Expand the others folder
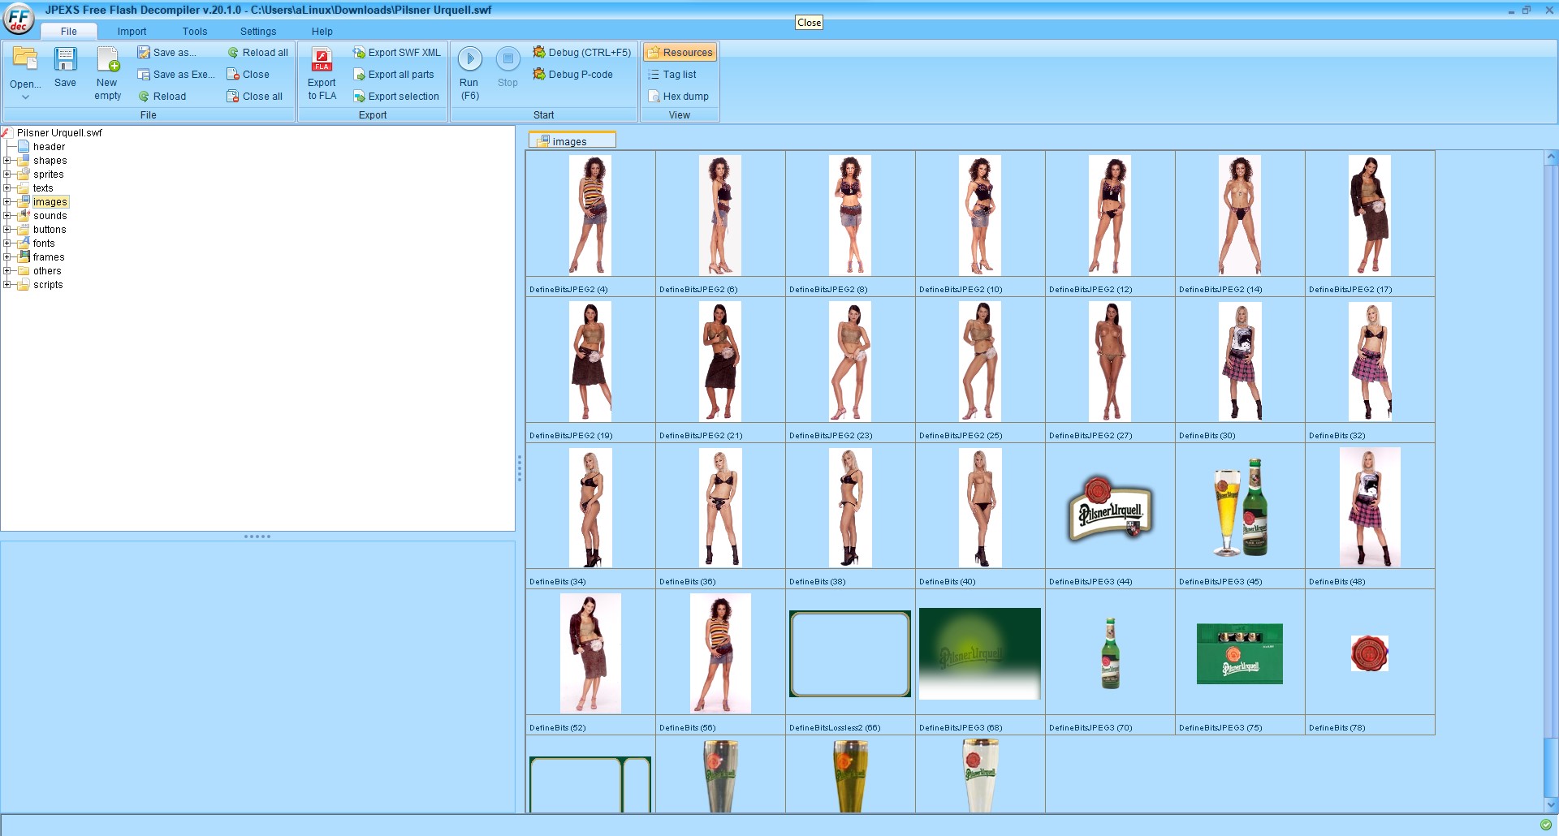 point(7,271)
